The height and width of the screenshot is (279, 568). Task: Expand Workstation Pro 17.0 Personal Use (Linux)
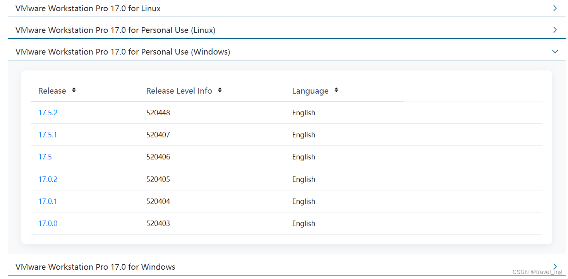287,30
